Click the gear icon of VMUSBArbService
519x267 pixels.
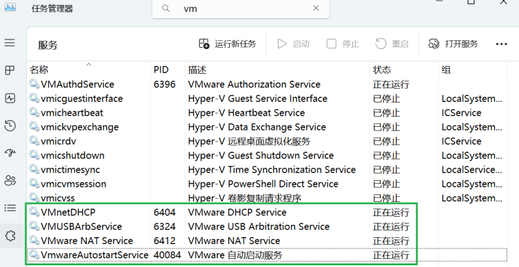pos(34,225)
